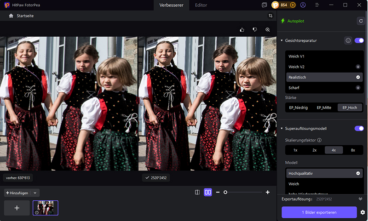Screen dimensions: 368x221
Task: Set strength to EP_Hoch
Action: pyautogui.click(x=350, y=108)
